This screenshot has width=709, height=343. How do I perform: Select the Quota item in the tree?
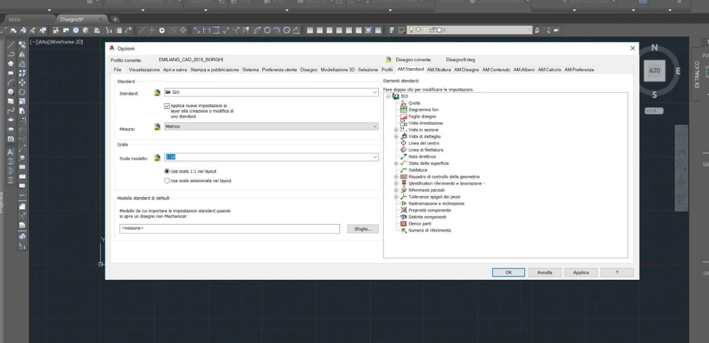[415, 103]
